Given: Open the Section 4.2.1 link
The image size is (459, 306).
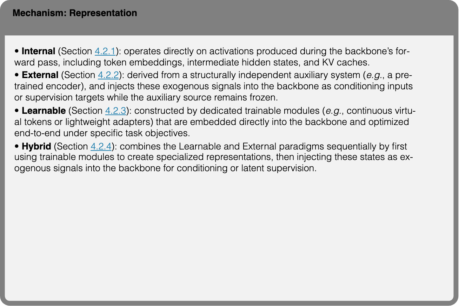Looking at the screenshot, I should click(105, 51).
